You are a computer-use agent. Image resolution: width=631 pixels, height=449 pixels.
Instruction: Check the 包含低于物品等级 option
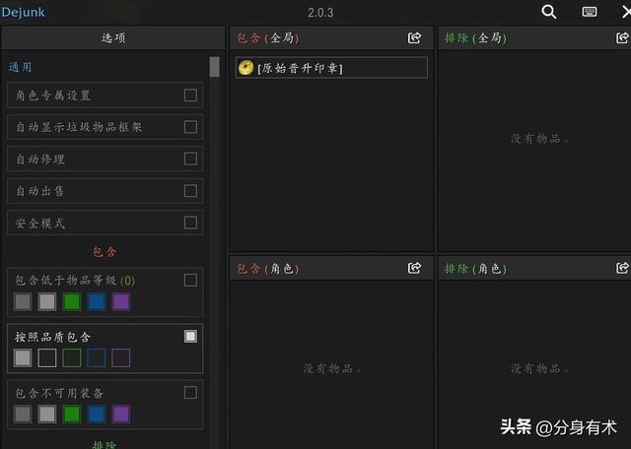[190, 280]
